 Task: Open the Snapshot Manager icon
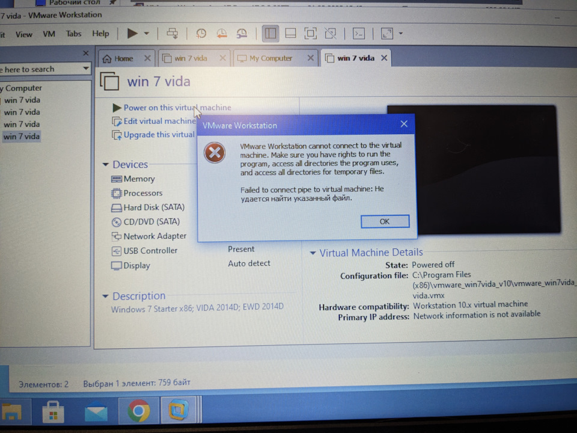coord(242,34)
